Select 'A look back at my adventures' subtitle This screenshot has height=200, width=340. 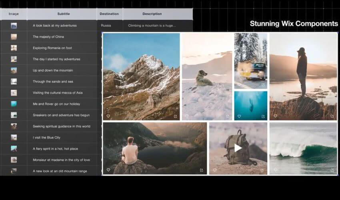point(55,26)
